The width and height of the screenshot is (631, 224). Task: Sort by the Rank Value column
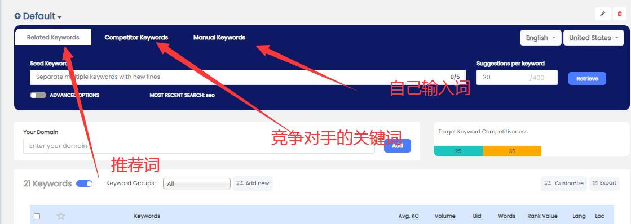[x=542, y=216]
